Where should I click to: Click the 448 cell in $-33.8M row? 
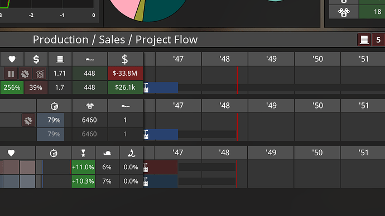coord(90,73)
